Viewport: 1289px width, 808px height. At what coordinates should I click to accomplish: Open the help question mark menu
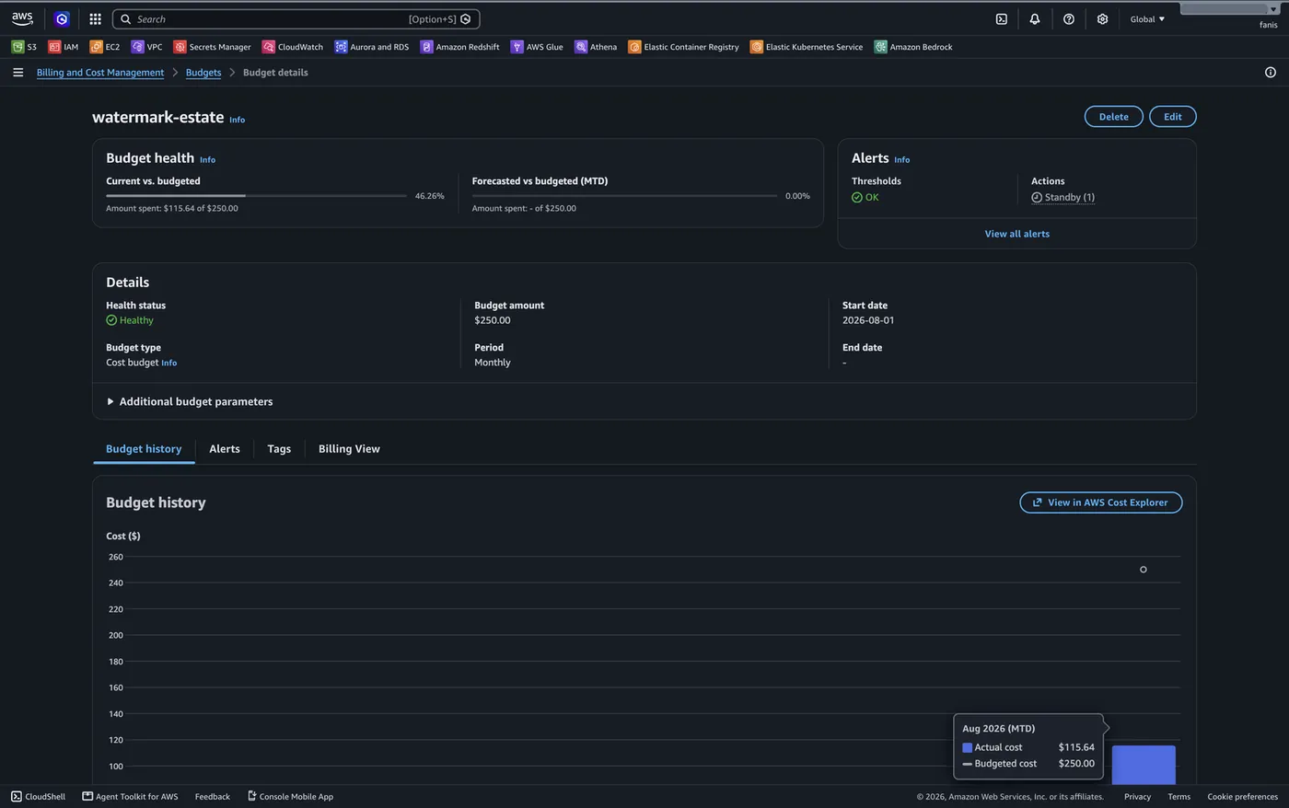tap(1069, 19)
